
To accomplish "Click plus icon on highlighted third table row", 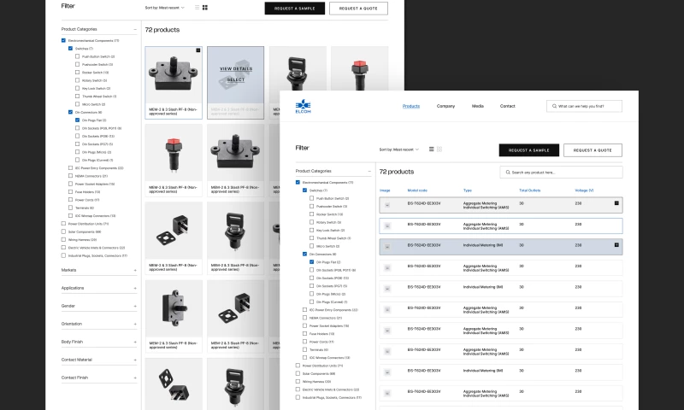I will (x=616, y=245).
